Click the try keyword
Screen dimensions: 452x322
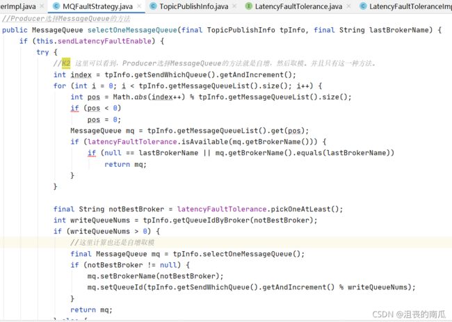click(x=42, y=52)
